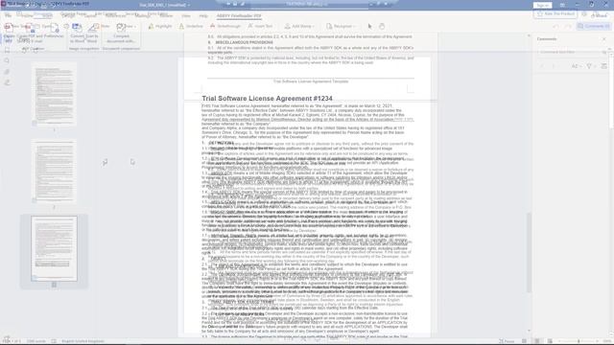Screen dimensions: 614x345
Task: Open the File menu tab
Action: click(x=8, y=16)
